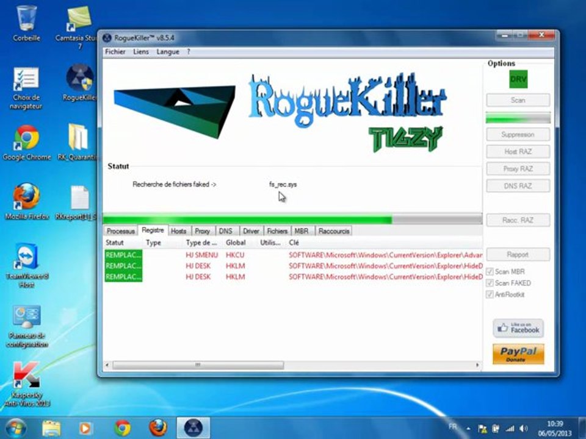
Task: Select the Mozilla Firefox desktop shortcut
Action: (26, 202)
